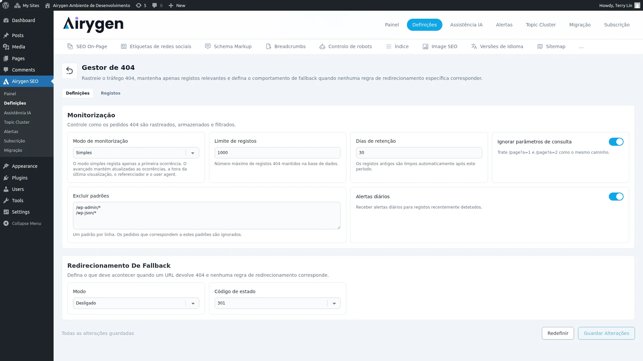
Task: Click Howdy, Terry Lin account text
Action: click(x=616, y=5)
